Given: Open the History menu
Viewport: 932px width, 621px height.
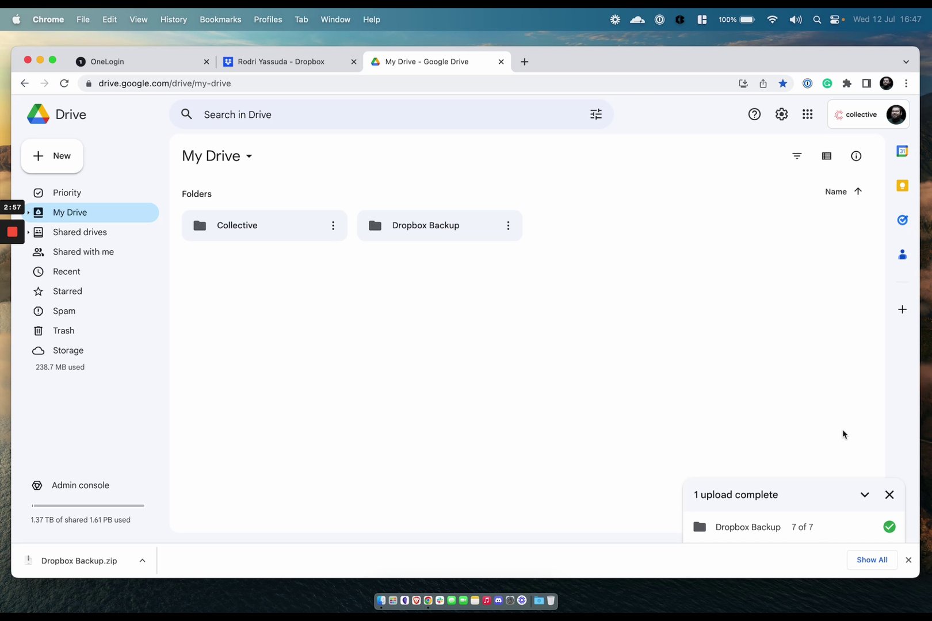Looking at the screenshot, I should [174, 20].
